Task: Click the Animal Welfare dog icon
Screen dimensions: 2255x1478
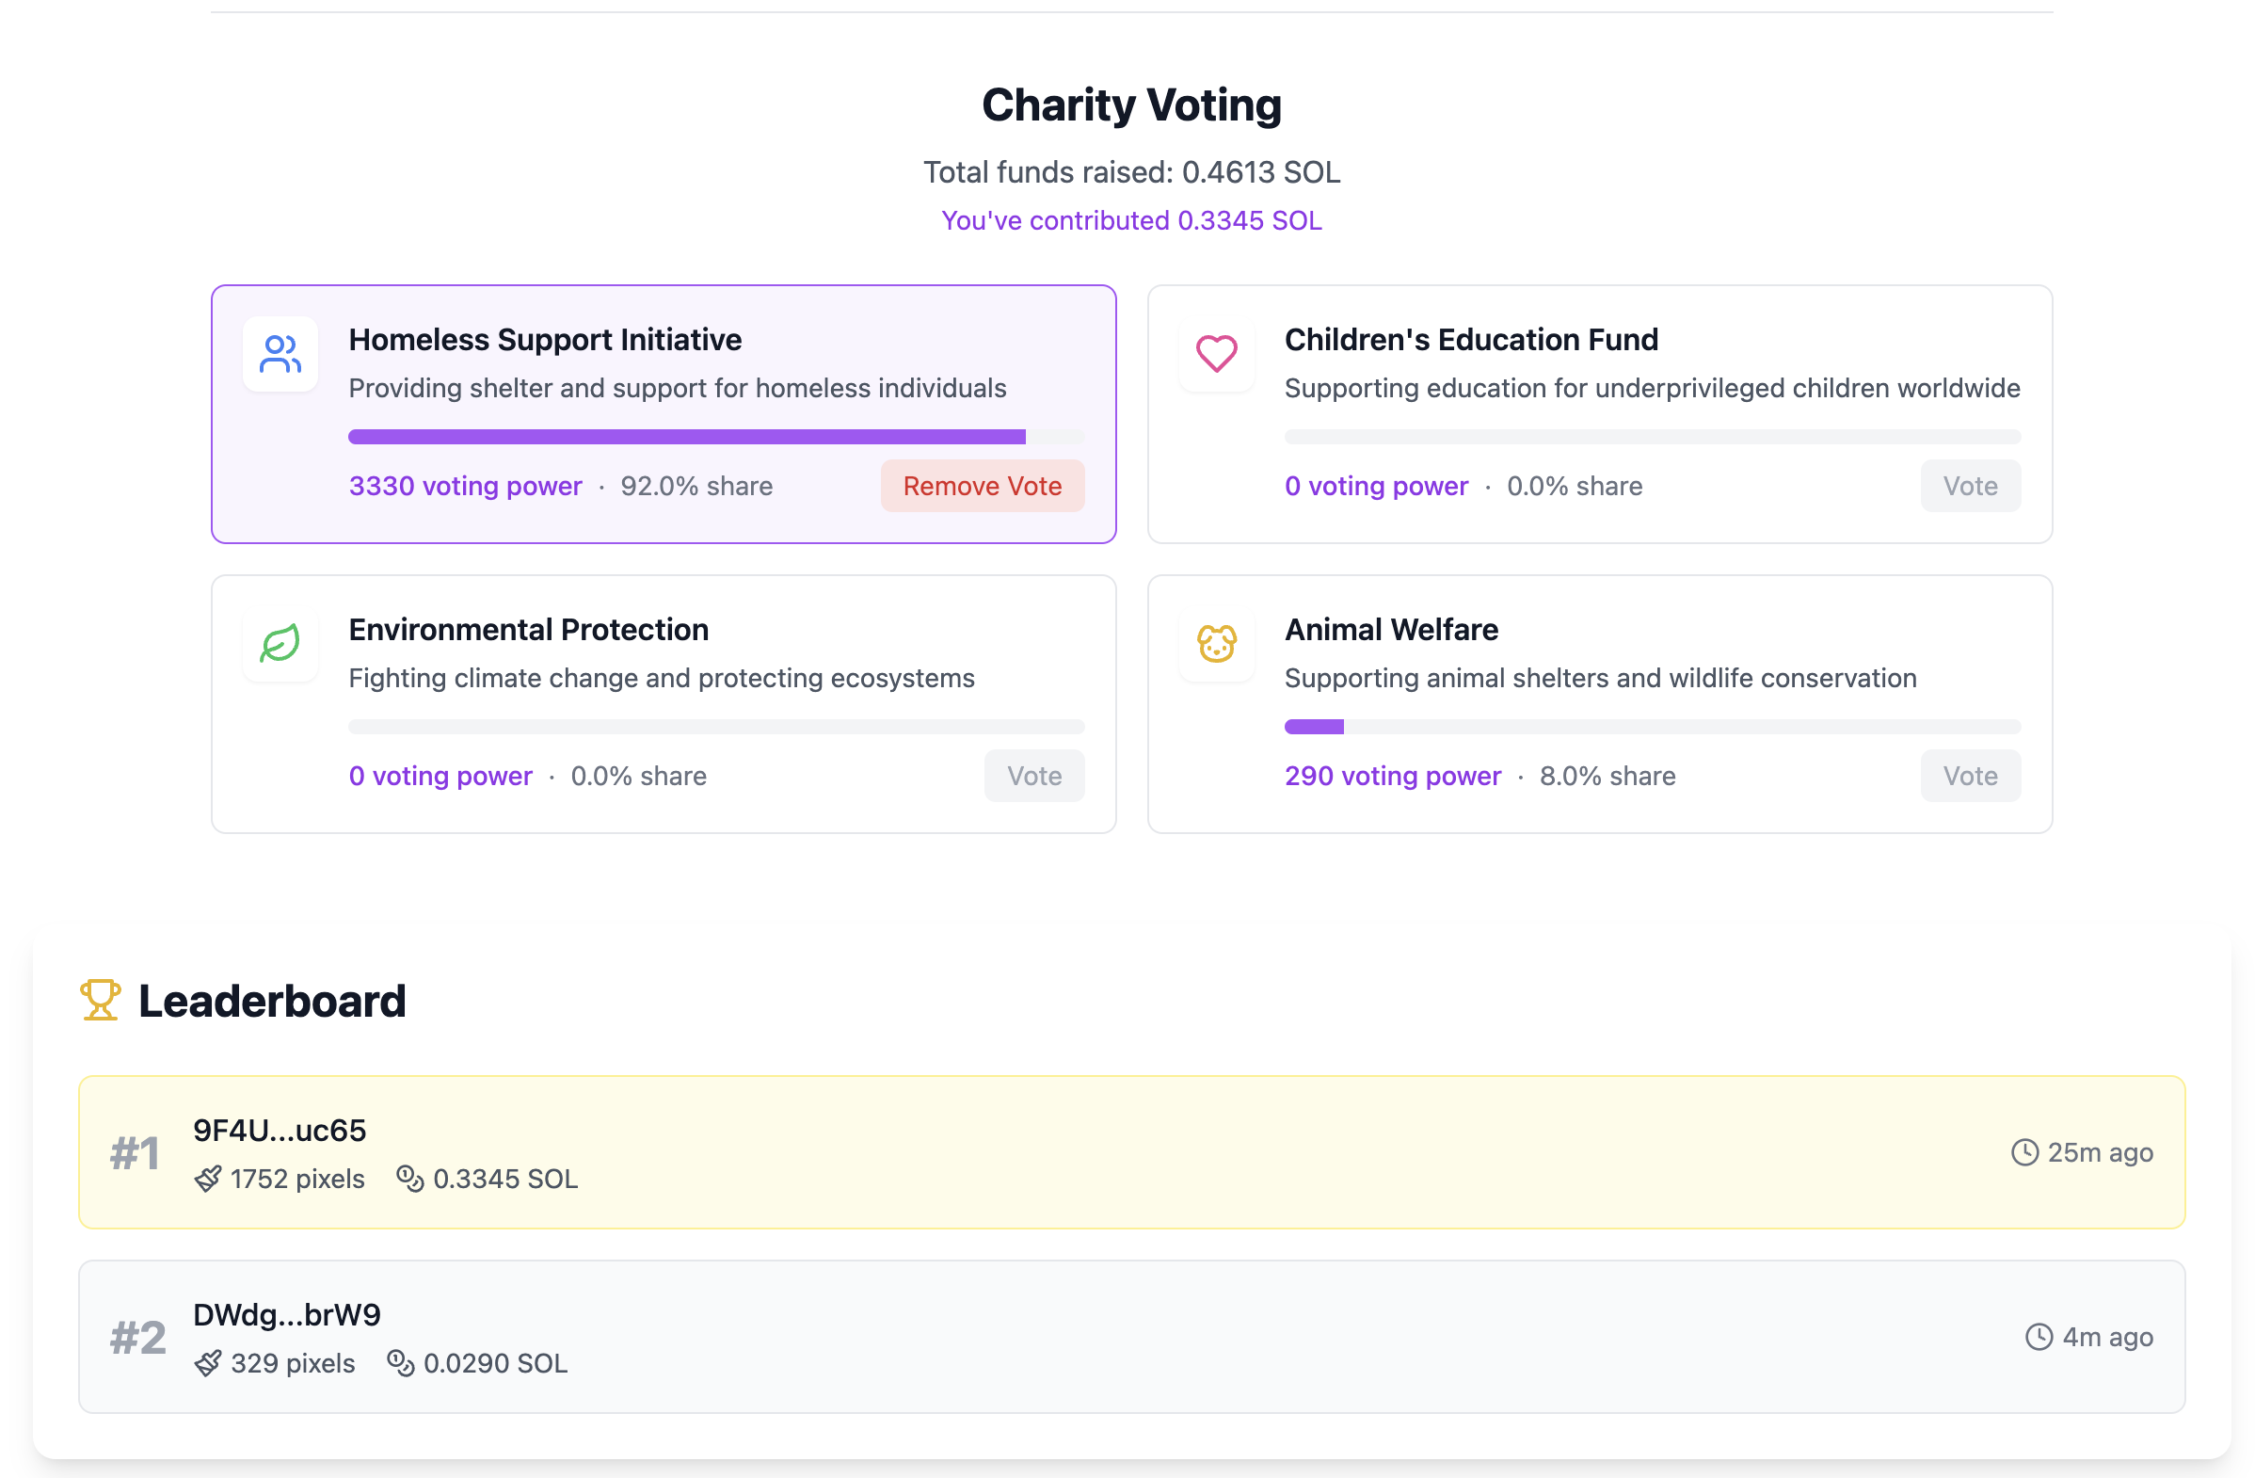Action: click(x=1217, y=644)
